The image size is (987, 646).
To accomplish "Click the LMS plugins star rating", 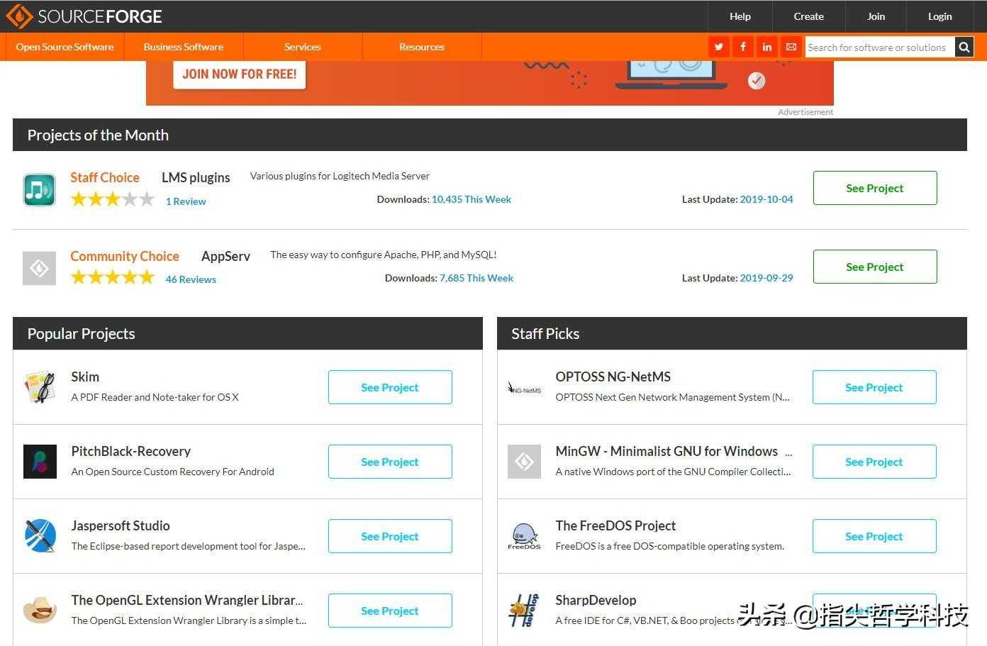I will click(112, 199).
